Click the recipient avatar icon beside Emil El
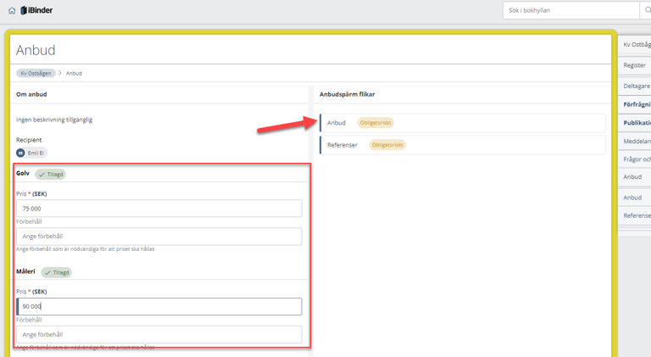651x357 pixels. pos(21,153)
